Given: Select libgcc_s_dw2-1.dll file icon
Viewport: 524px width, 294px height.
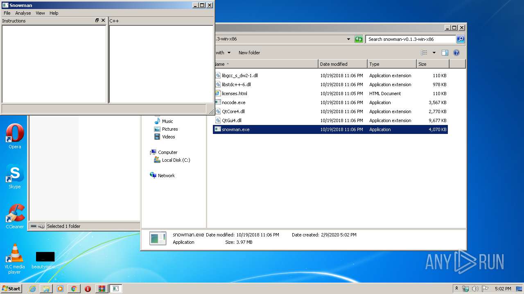Looking at the screenshot, I should (x=218, y=76).
